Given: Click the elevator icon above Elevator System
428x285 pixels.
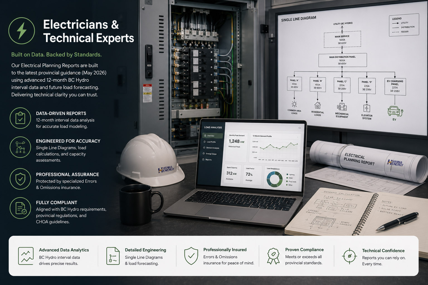Looking at the screenshot, I should (x=367, y=108).
